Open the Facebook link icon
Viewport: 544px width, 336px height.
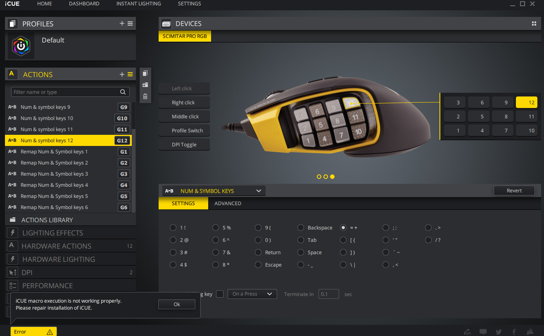pos(514,331)
